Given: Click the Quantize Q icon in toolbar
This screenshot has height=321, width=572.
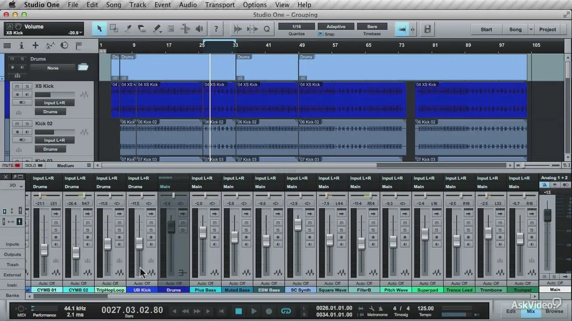Looking at the screenshot, I should point(267,29).
